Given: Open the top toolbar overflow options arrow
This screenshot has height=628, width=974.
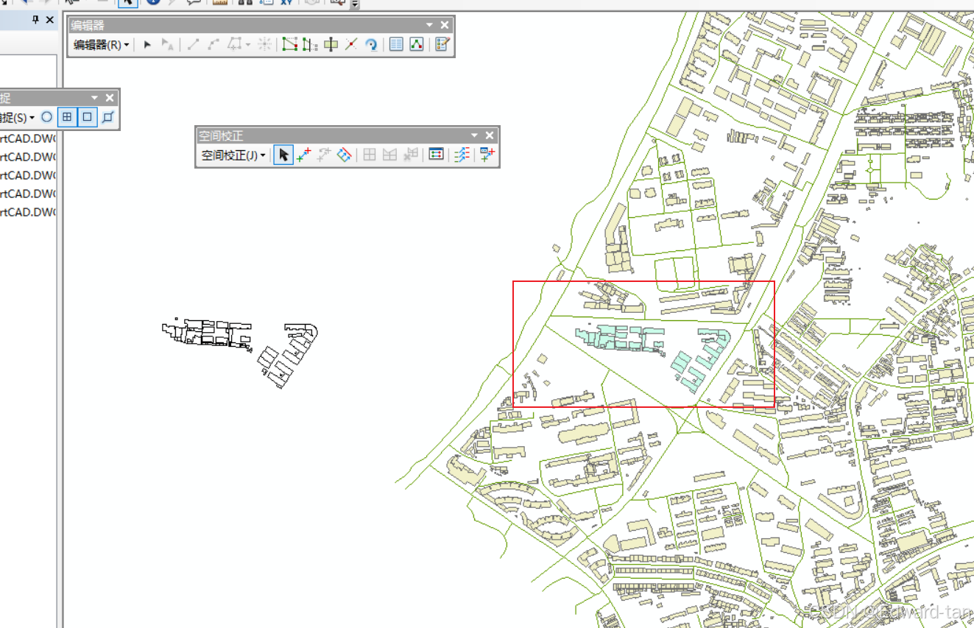Looking at the screenshot, I should [x=355, y=4].
